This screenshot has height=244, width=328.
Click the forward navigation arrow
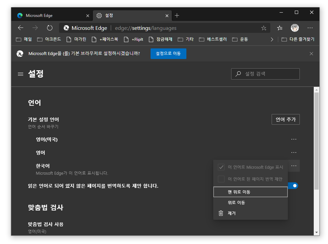click(x=35, y=28)
